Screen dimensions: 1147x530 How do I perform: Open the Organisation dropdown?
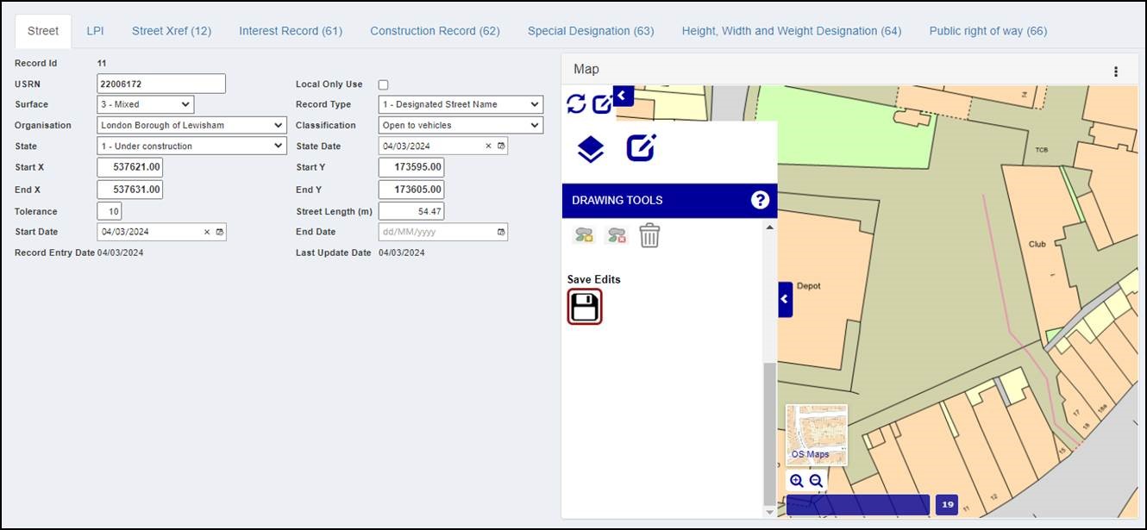tap(191, 125)
